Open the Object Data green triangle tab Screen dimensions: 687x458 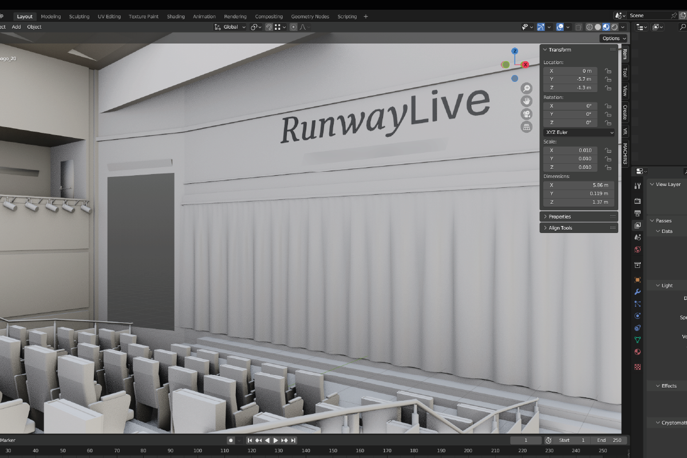[638, 339]
